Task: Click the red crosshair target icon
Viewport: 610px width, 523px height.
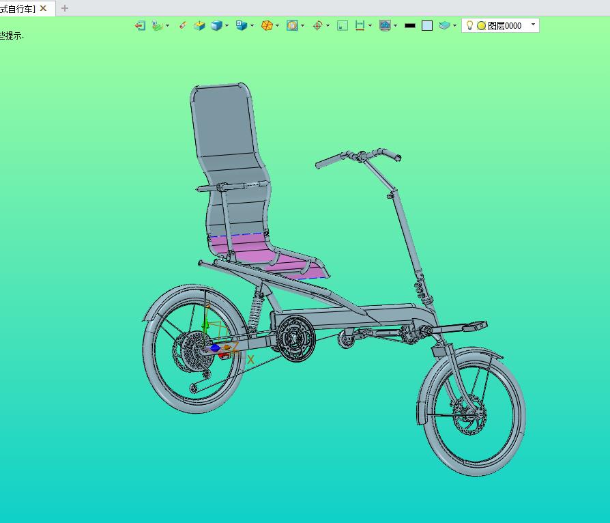Action: (x=317, y=26)
